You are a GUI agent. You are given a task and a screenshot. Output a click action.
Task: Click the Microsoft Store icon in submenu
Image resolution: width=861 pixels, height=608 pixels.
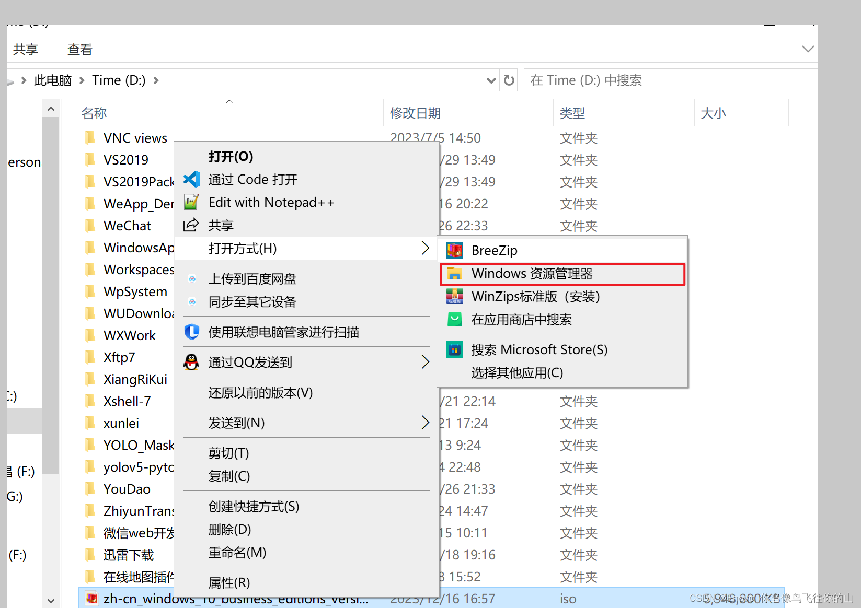click(x=455, y=349)
